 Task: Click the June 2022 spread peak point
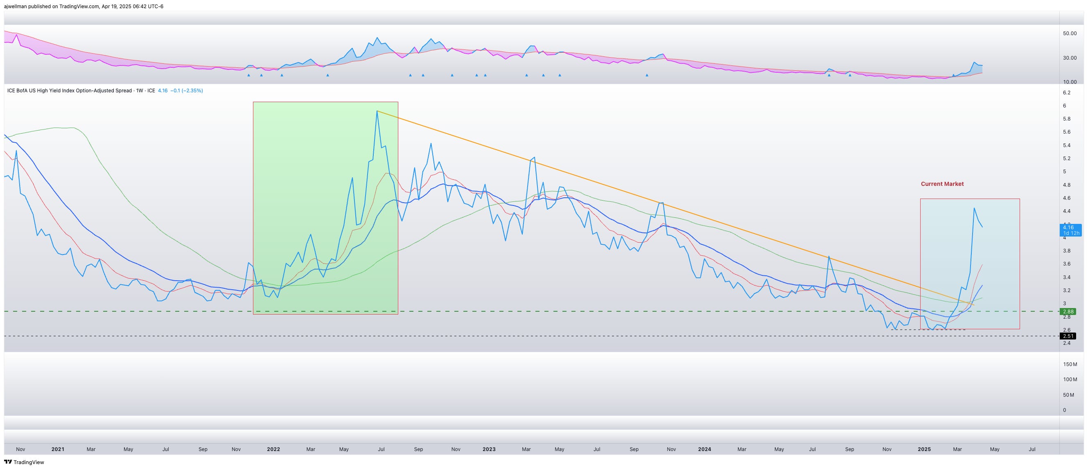(377, 111)
